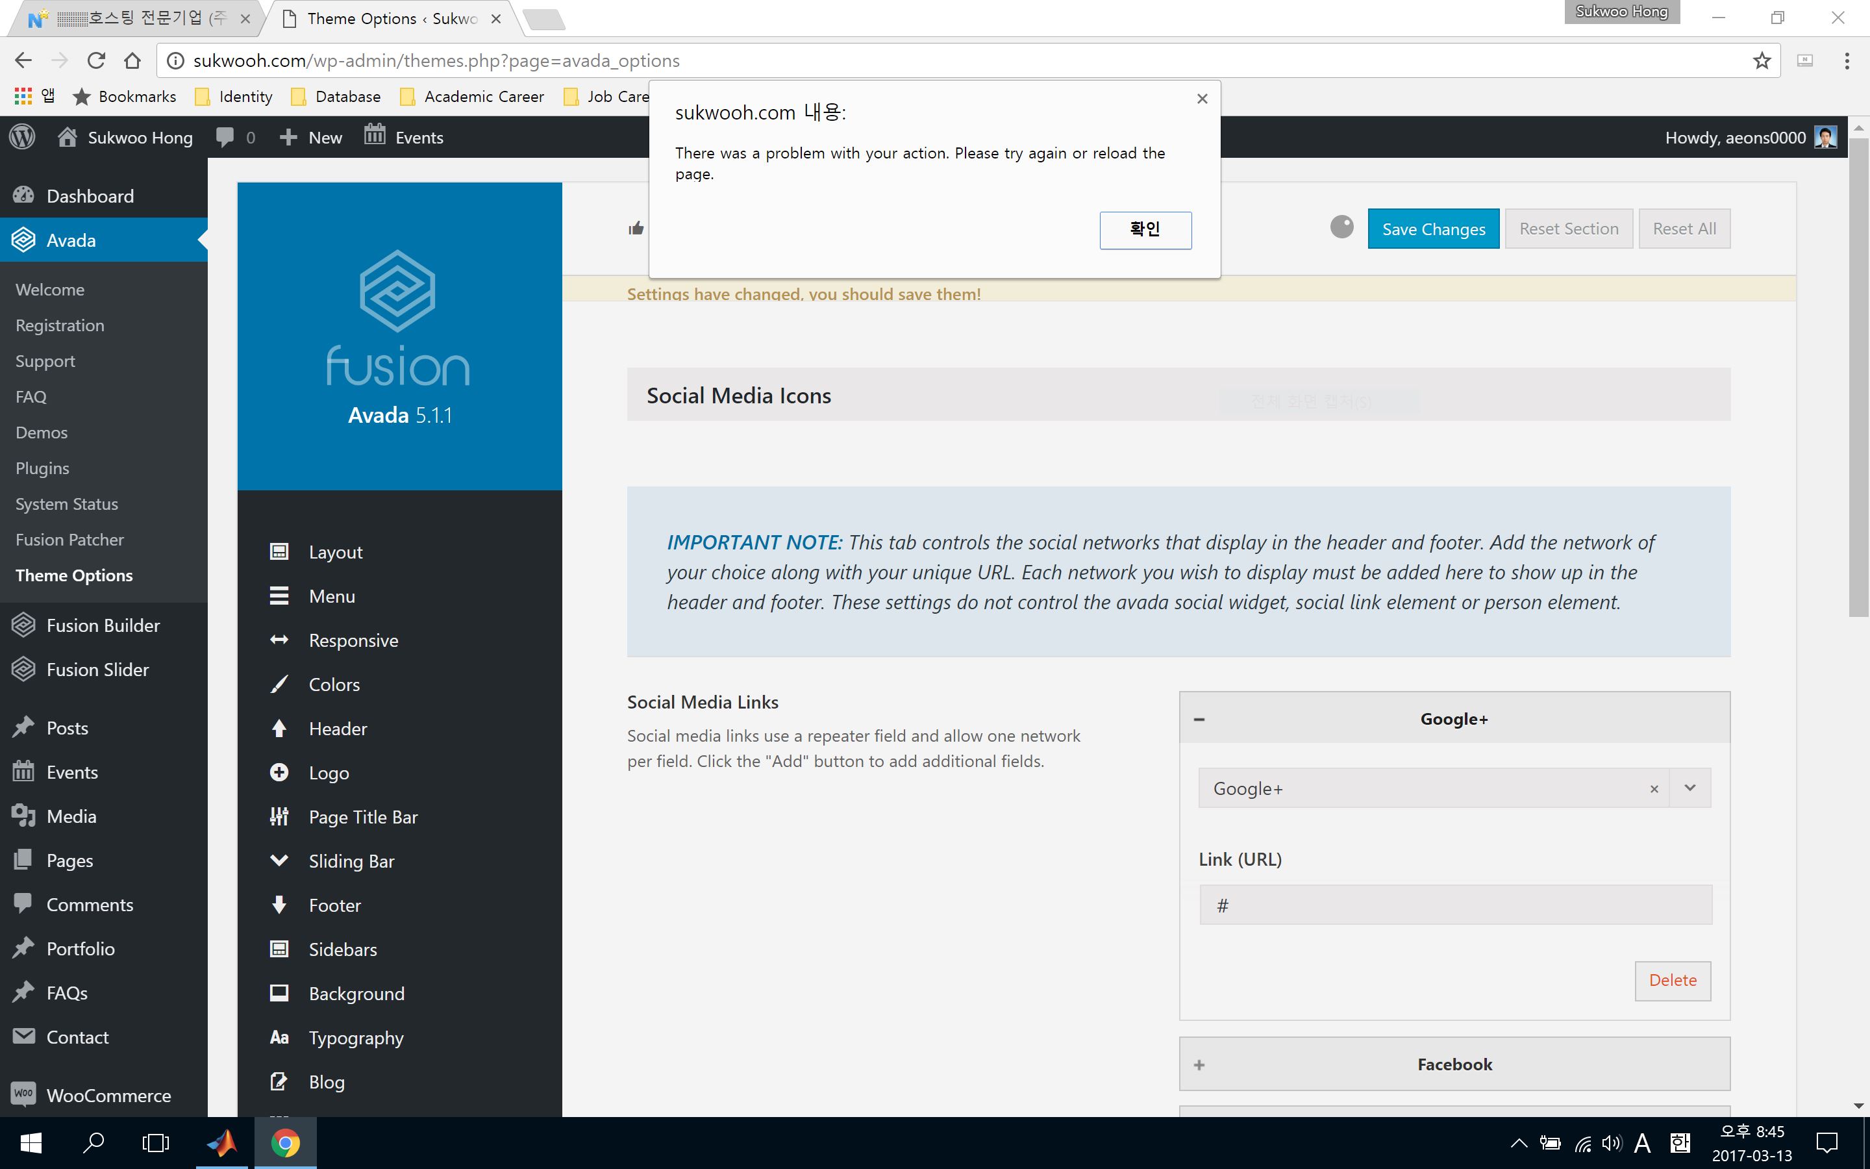Open the comments bubble in admin bar
The image size is (1870, 1169).
point(235,137)
